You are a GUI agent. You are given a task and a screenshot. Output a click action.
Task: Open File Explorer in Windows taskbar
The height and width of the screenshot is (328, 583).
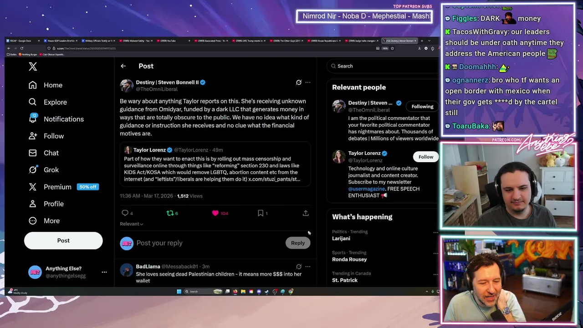(243, 292)
